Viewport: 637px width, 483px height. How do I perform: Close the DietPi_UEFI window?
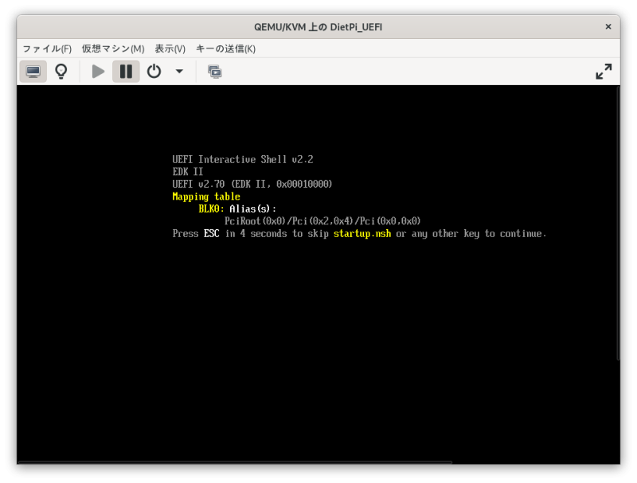[x=608, y=27]
